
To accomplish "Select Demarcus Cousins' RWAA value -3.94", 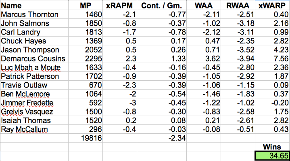I will (238, 59).
